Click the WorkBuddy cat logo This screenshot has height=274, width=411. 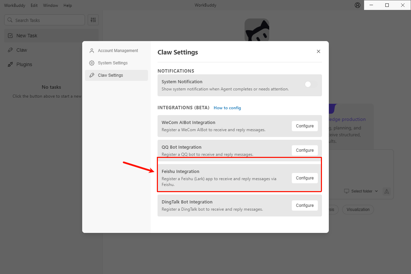257,30
